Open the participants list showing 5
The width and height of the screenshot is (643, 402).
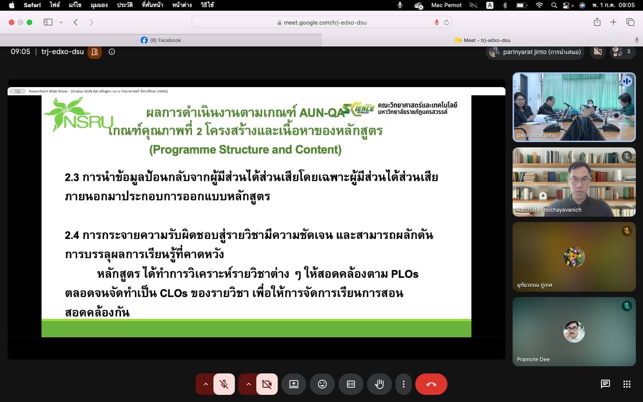pyautogui.click(x=622, y=52)
